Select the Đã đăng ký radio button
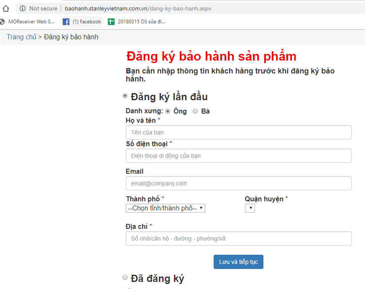This screenshot has height=289, width=365. [x=125, y=277]
